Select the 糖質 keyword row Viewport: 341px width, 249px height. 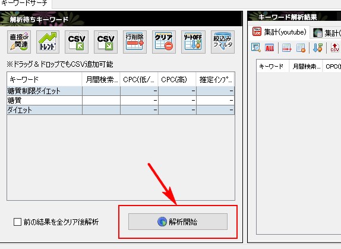point(121,100)
